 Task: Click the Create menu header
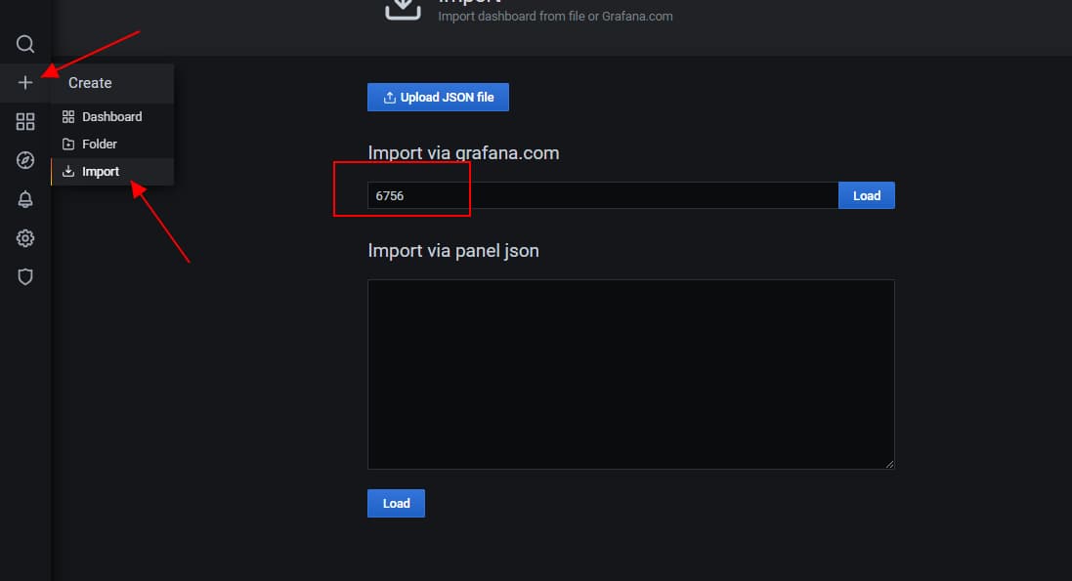(x=90, y=83)
